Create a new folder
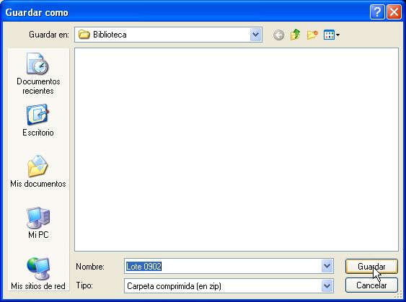This screenshot has height=302, width=406. point(312,35)
